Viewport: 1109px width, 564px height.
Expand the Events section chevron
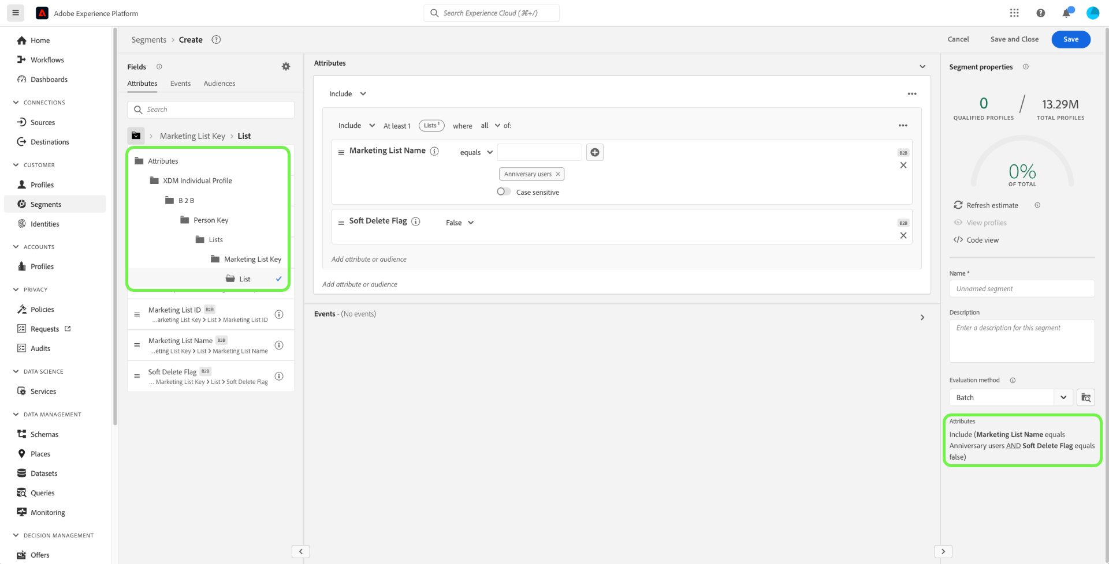[922, 317]
